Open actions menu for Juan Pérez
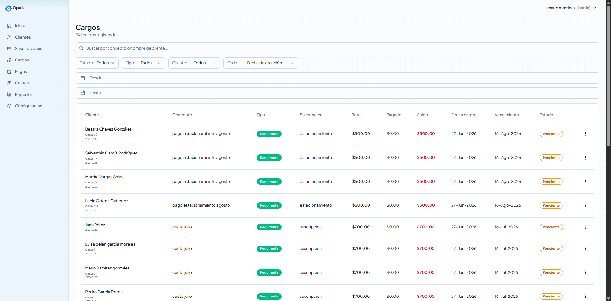 coord(585,227)
